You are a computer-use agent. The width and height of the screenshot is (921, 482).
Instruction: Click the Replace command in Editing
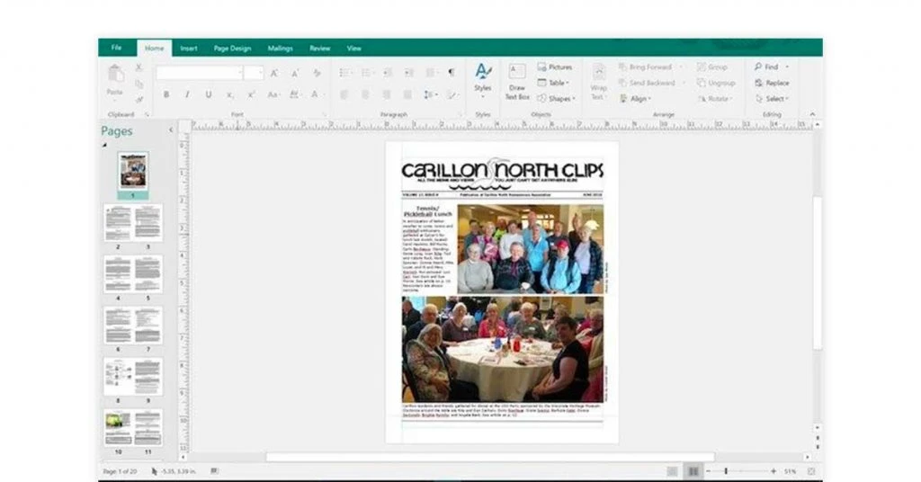[772, 83]
